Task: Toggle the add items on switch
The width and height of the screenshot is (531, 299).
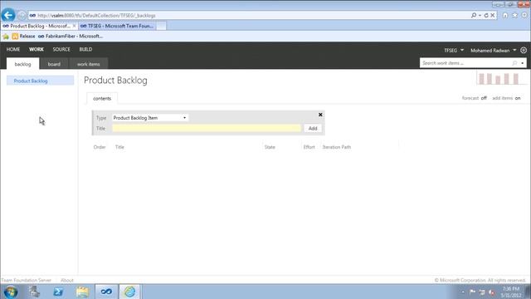Action: pyautogui.click(x=506, y=98)
